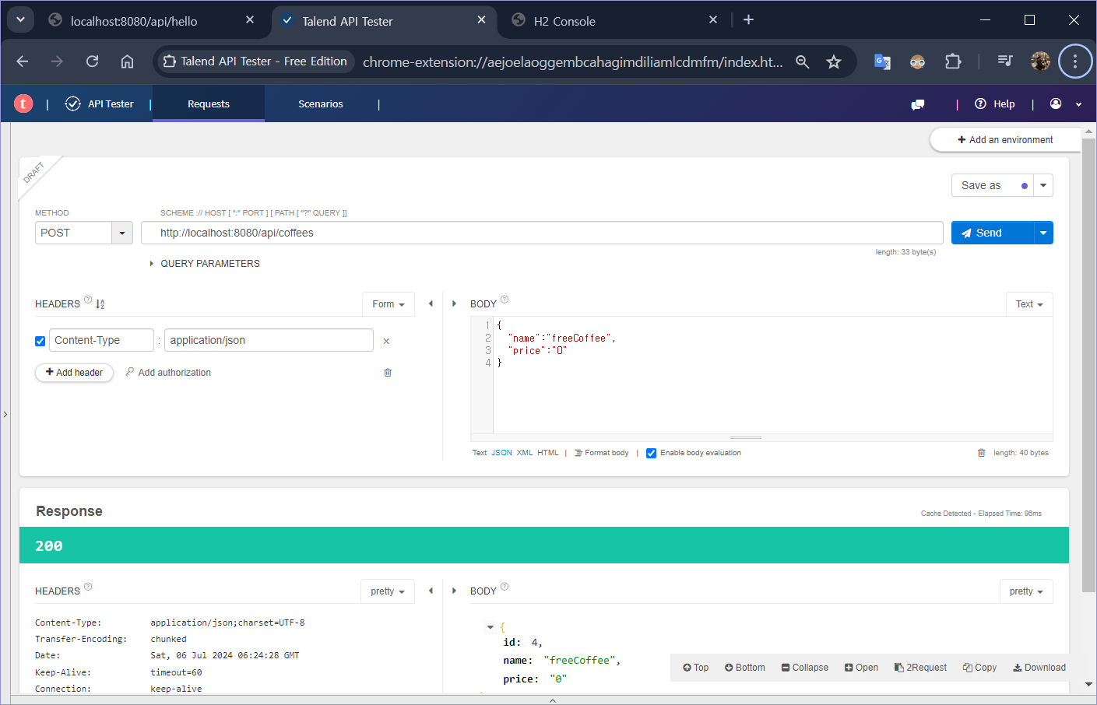Collapse the JSON response root node

pos(490,627)
